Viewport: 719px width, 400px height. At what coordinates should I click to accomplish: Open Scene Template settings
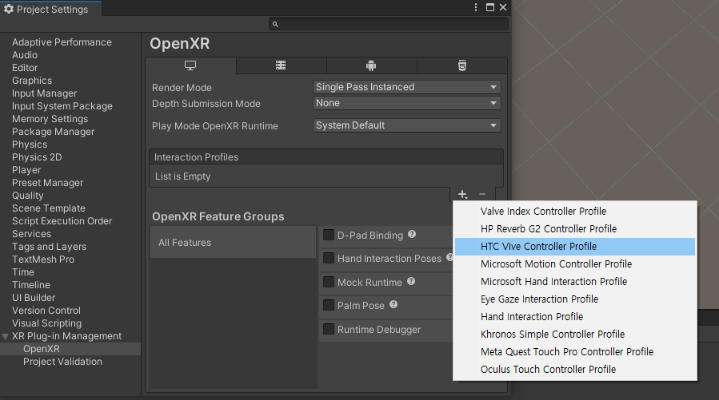pyautogui.click(x=49, y=208)
